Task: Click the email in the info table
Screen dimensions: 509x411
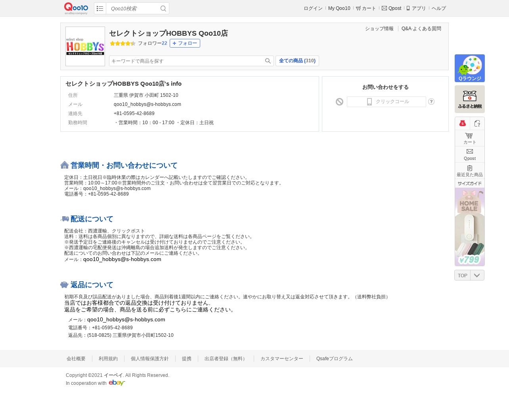Action: [147, 104]
